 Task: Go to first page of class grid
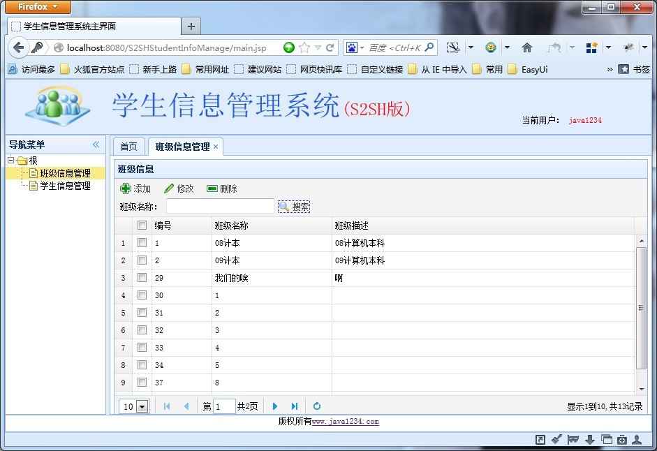(167, 406)
